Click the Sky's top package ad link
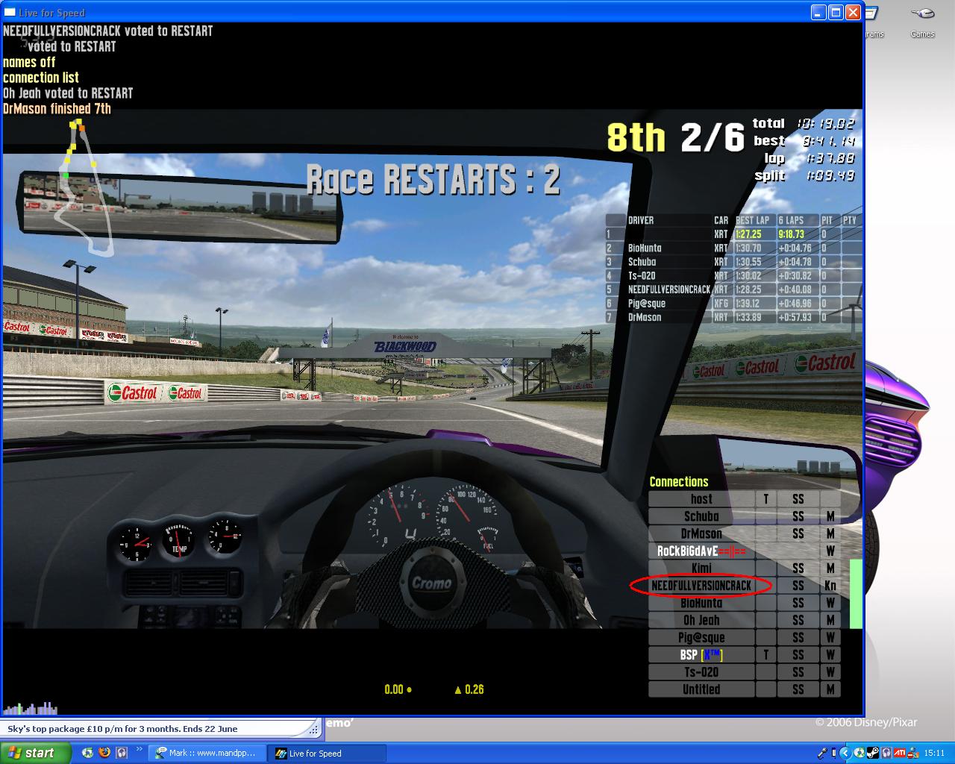Viewport: 955px width, 764px height. click(122, 729)
